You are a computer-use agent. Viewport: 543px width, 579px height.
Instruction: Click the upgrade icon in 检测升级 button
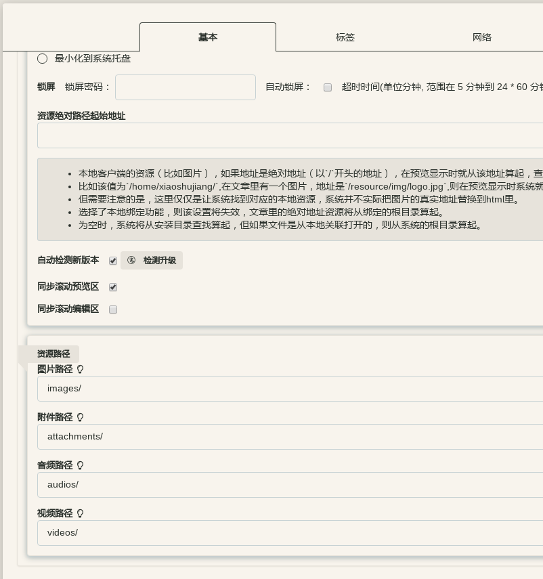click(x=131, y=260)
